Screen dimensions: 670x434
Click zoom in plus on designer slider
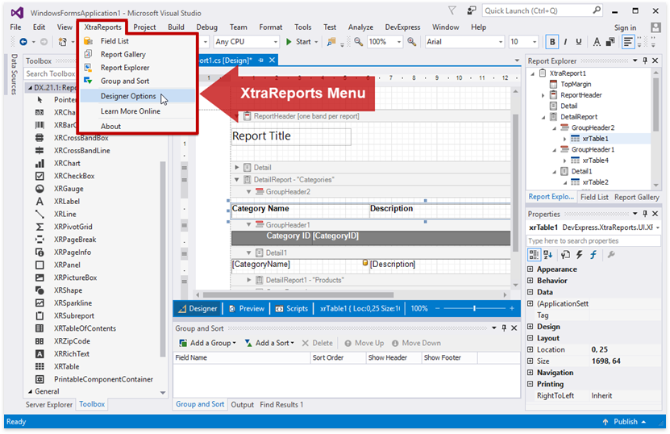point(512,308)
